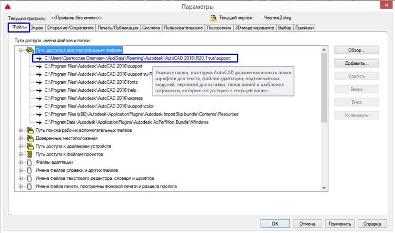395x233 pixels.
Task: Click arrow icon of support\color path
Action: (x=38, y=106)
